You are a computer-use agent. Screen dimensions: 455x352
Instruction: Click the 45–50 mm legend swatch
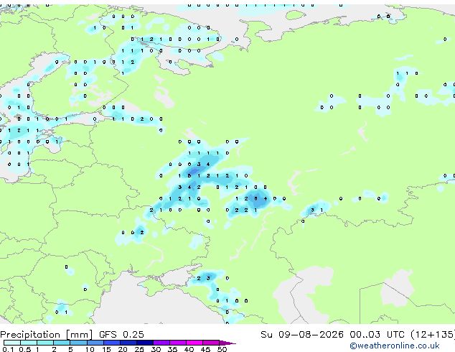[211, 343]
